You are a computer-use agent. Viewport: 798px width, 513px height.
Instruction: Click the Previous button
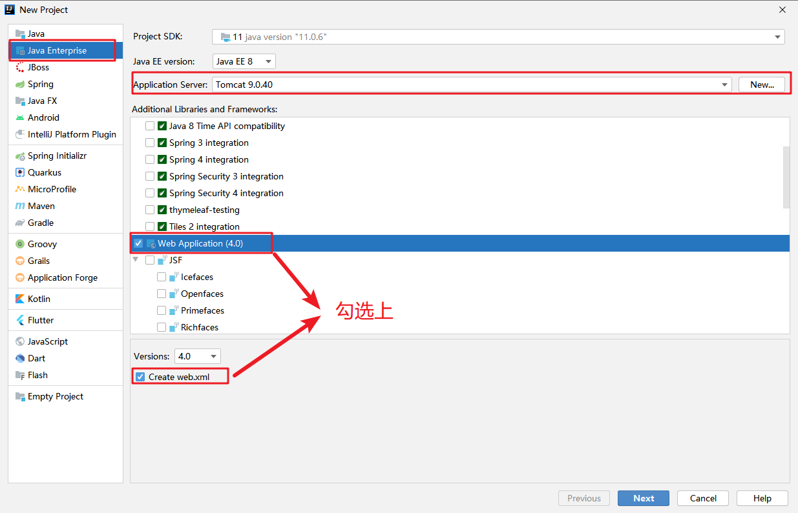tap(584, 498)
